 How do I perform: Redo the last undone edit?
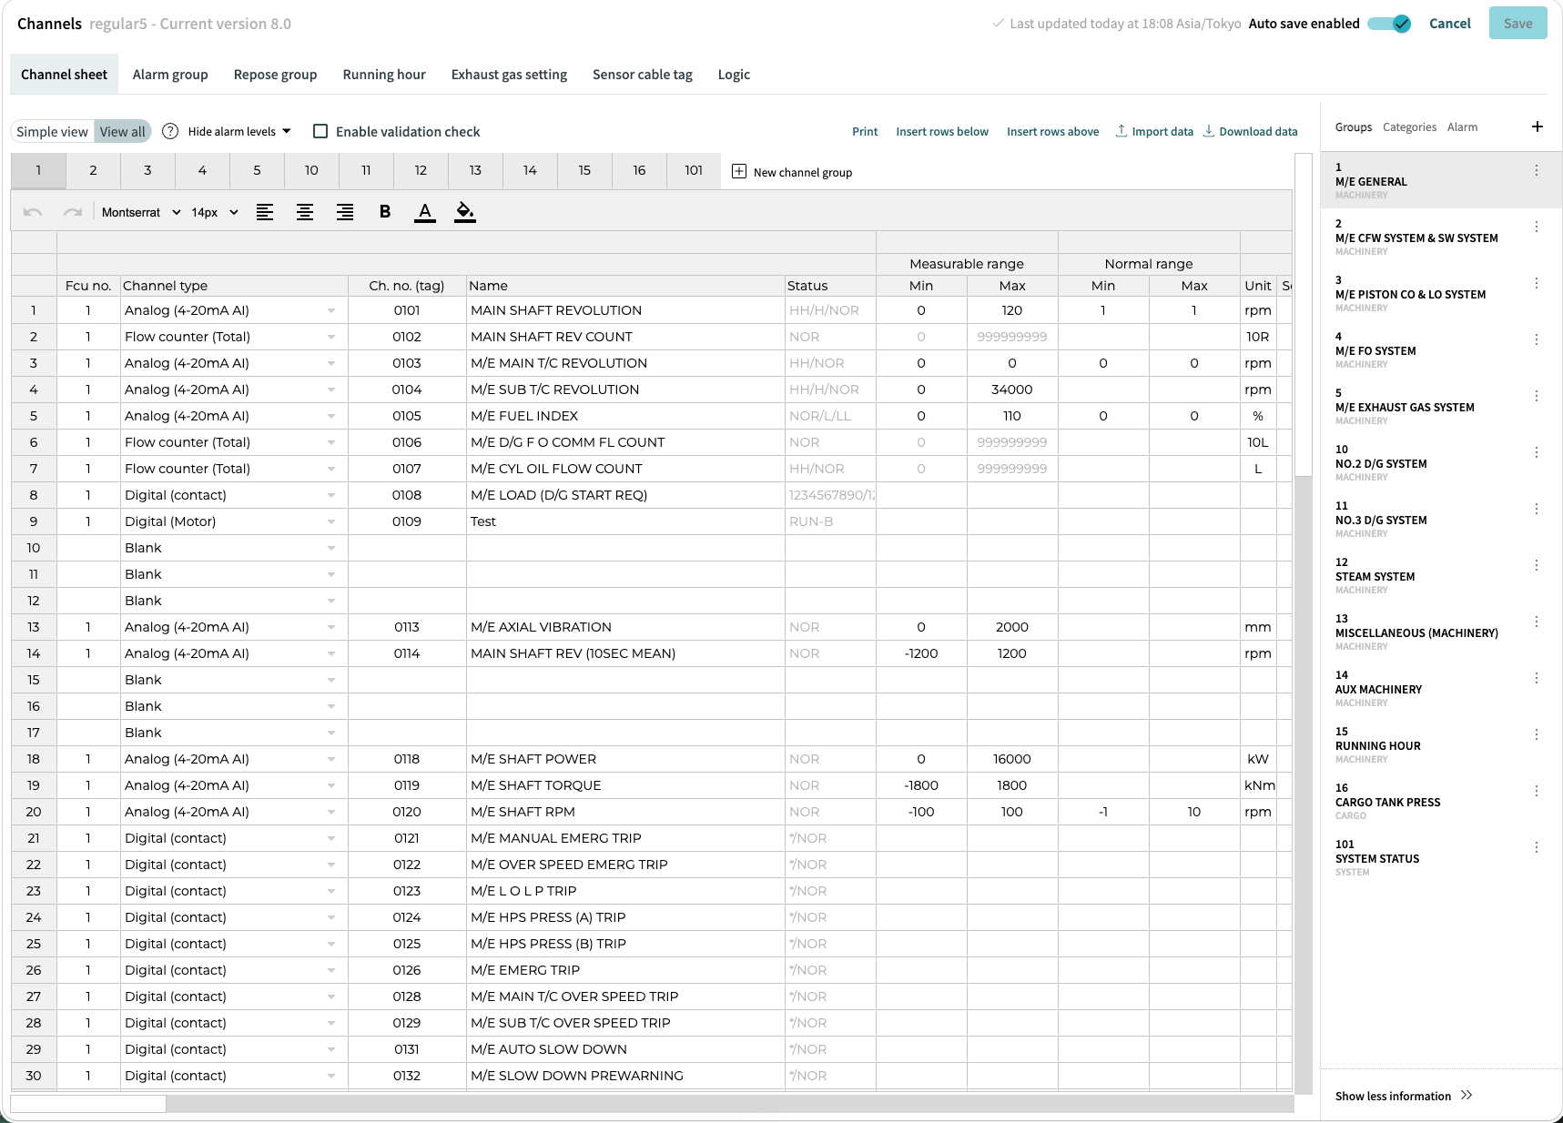click(73, 212)
